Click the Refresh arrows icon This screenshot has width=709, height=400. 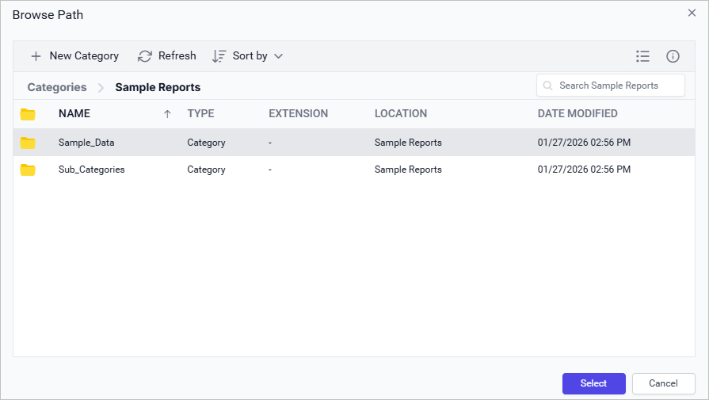point(145,56)
